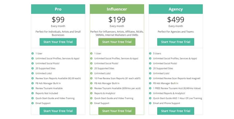Click icon beside 'Email and Phone Support'

150,103
